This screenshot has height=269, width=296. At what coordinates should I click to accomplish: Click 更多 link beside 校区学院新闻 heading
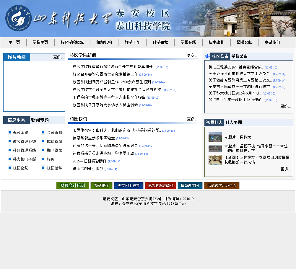point(192,56)
